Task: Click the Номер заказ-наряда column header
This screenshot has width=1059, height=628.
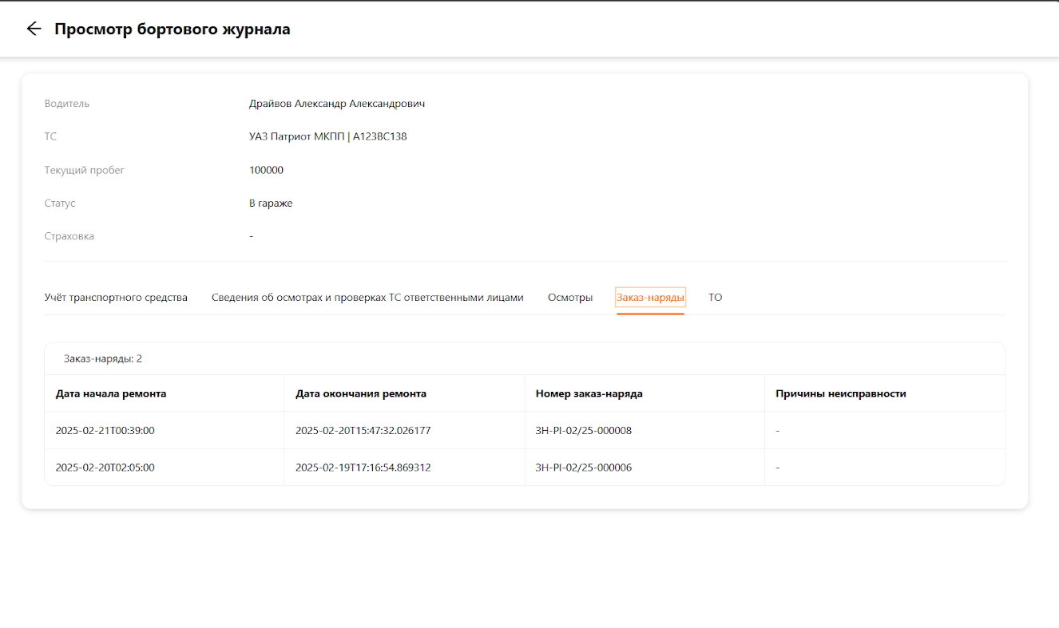Action: [x=589, y=393]
